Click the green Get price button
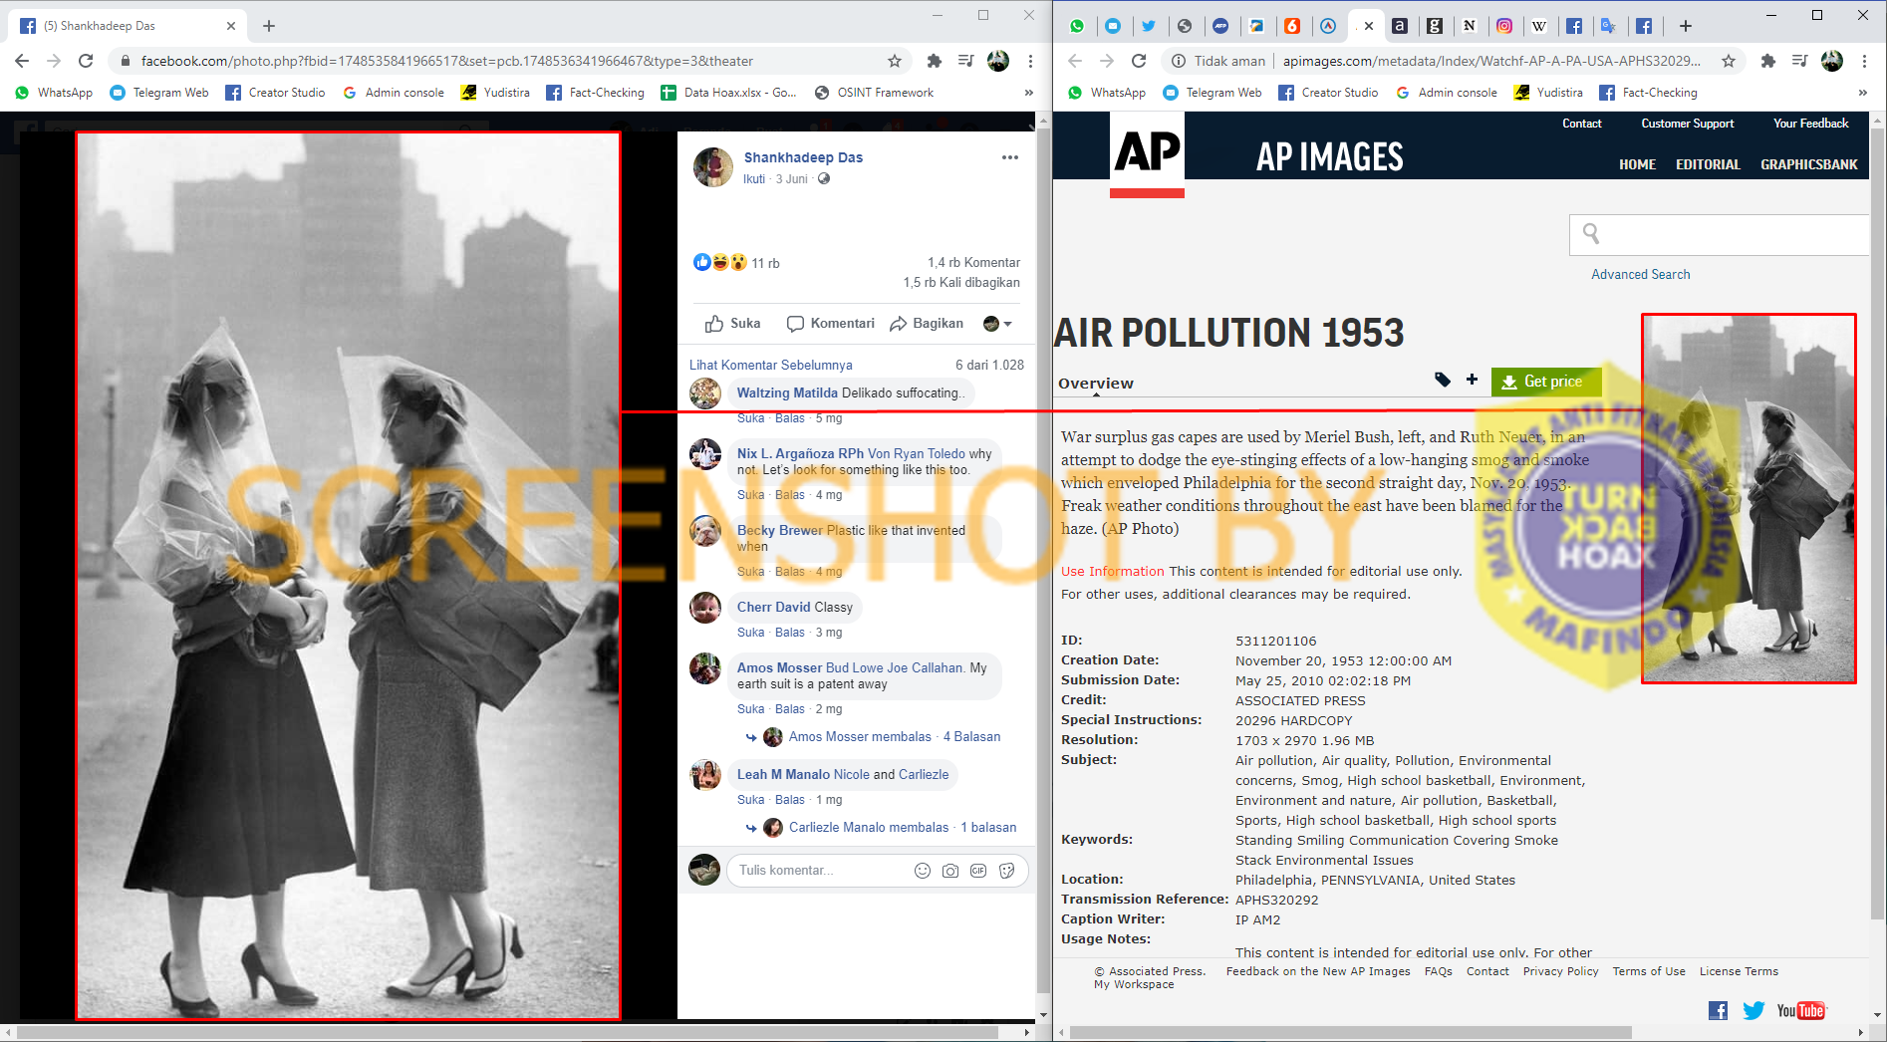 pos(1545,382)
